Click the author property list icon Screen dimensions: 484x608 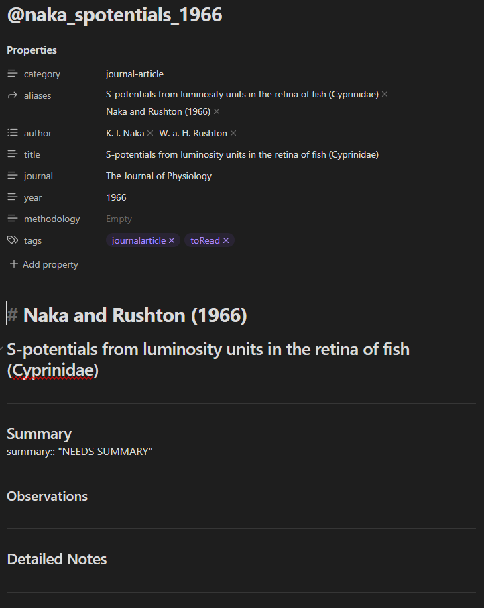click(x=12, y=133)
